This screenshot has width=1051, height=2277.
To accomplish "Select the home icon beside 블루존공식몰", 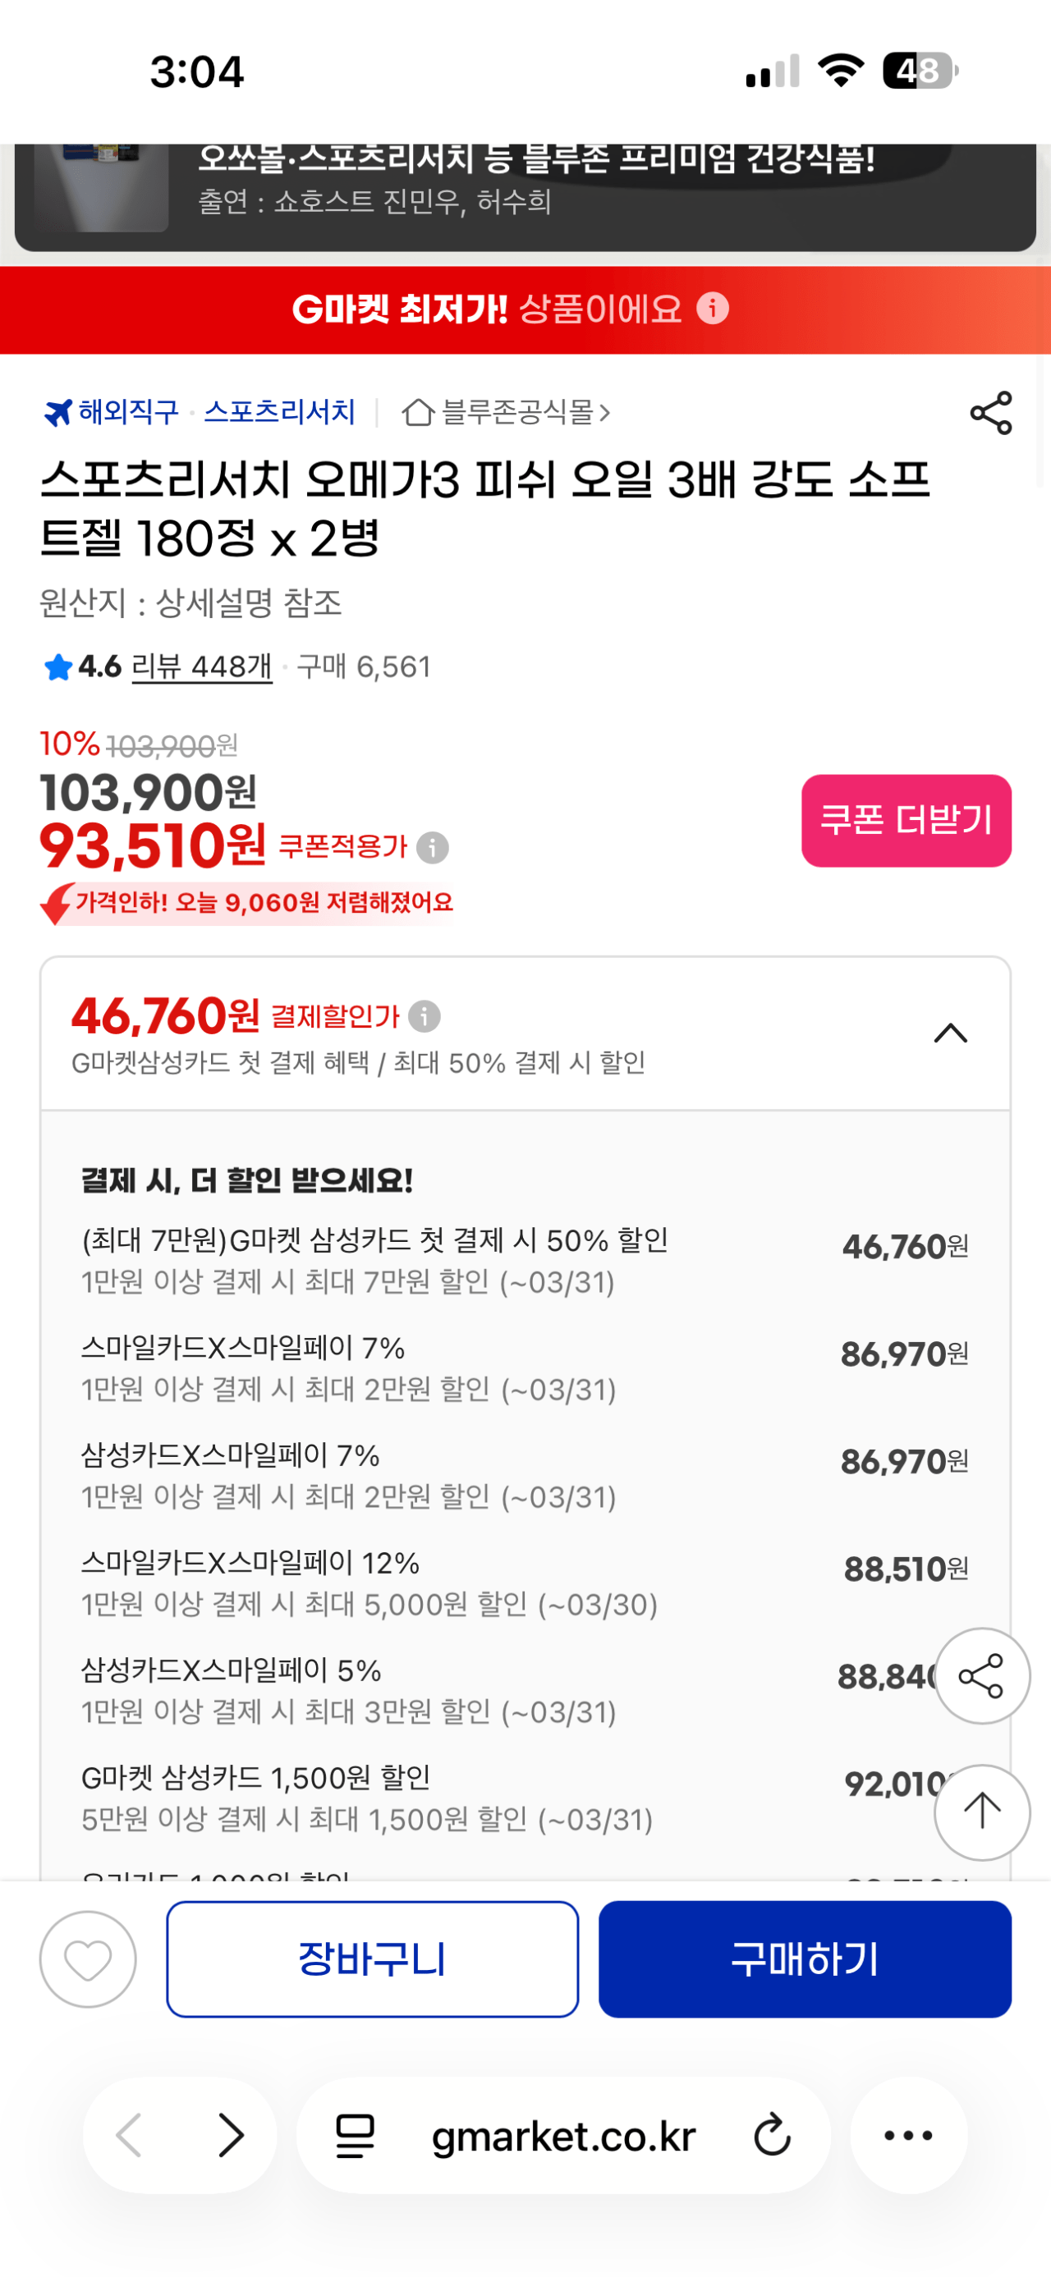I will click(x=419, y=412).
